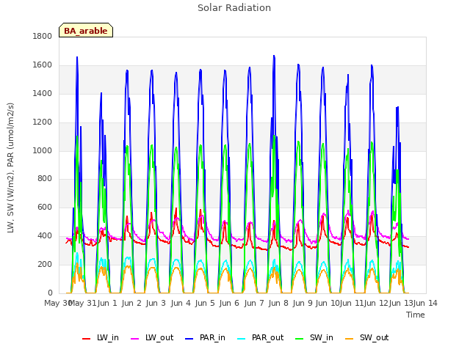The width and height of the screenshot is (470, 352).
Task: Toggle the PAR_in legend entry
Action: coord(206,338)
